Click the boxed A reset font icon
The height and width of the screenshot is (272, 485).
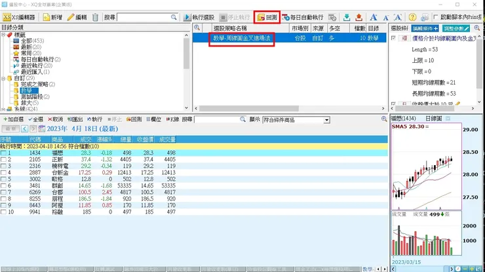pos(398,17)
